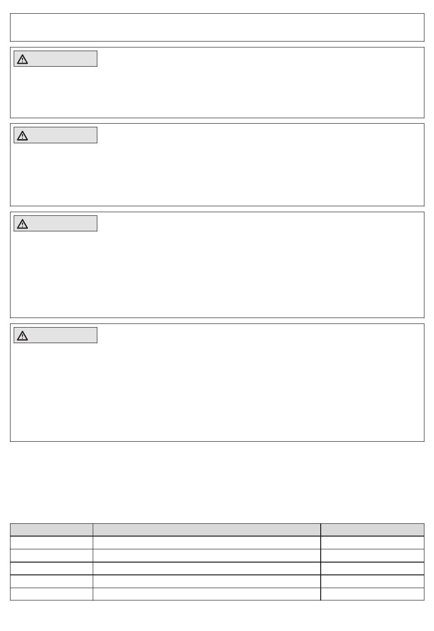434x631 pixels.
Task: Click the warning triangle in the first notice box
Action: (x=22, y=59)
